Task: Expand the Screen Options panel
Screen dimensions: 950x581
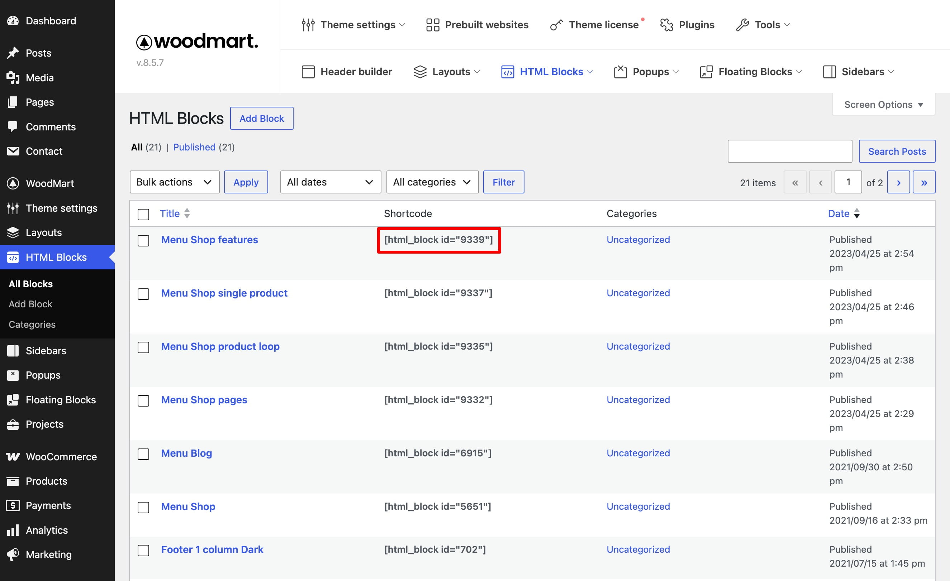Action: click(x=883, y=104)
